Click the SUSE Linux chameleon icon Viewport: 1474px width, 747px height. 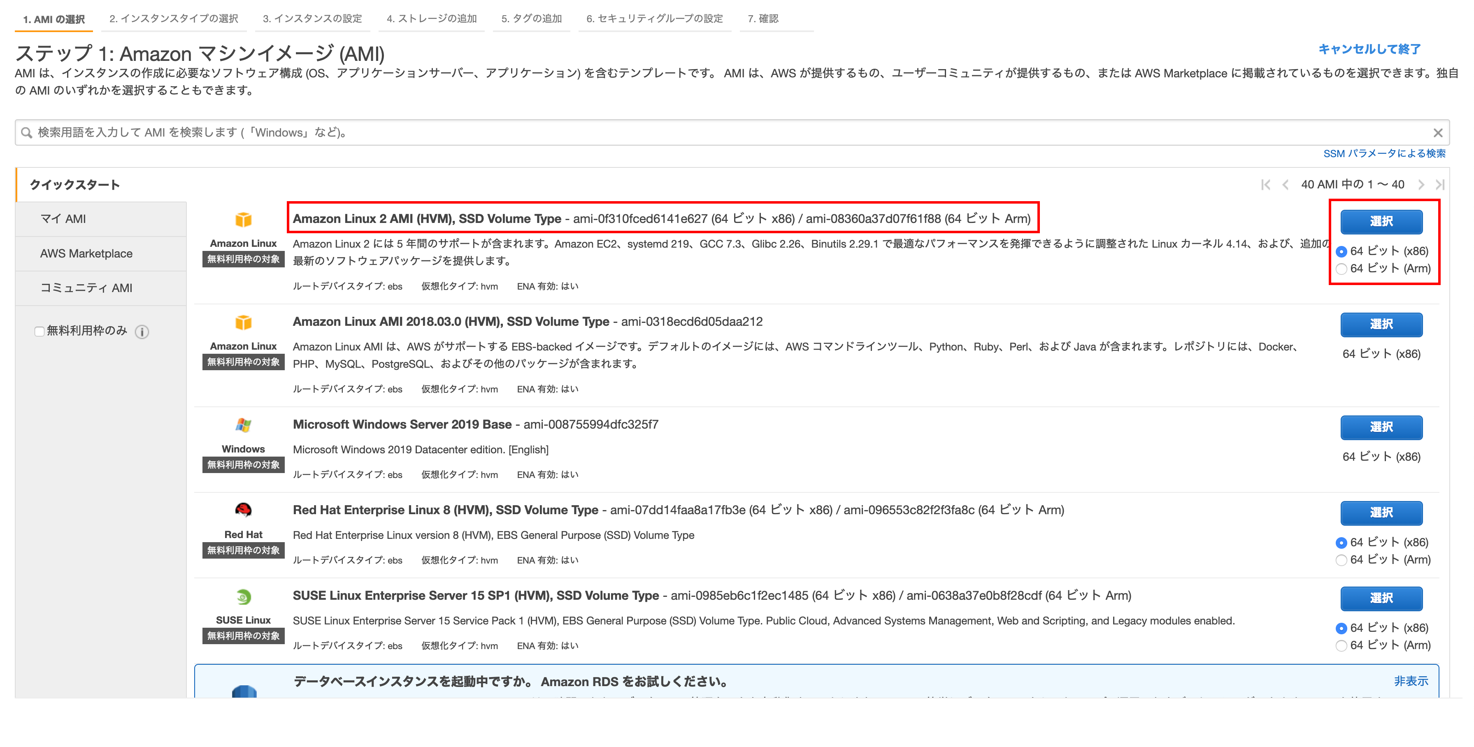(243, 596)
